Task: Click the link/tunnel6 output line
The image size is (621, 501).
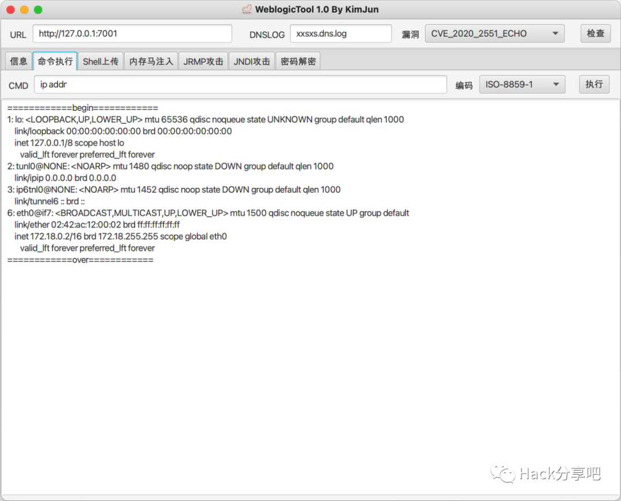Action: click(49, 202)
